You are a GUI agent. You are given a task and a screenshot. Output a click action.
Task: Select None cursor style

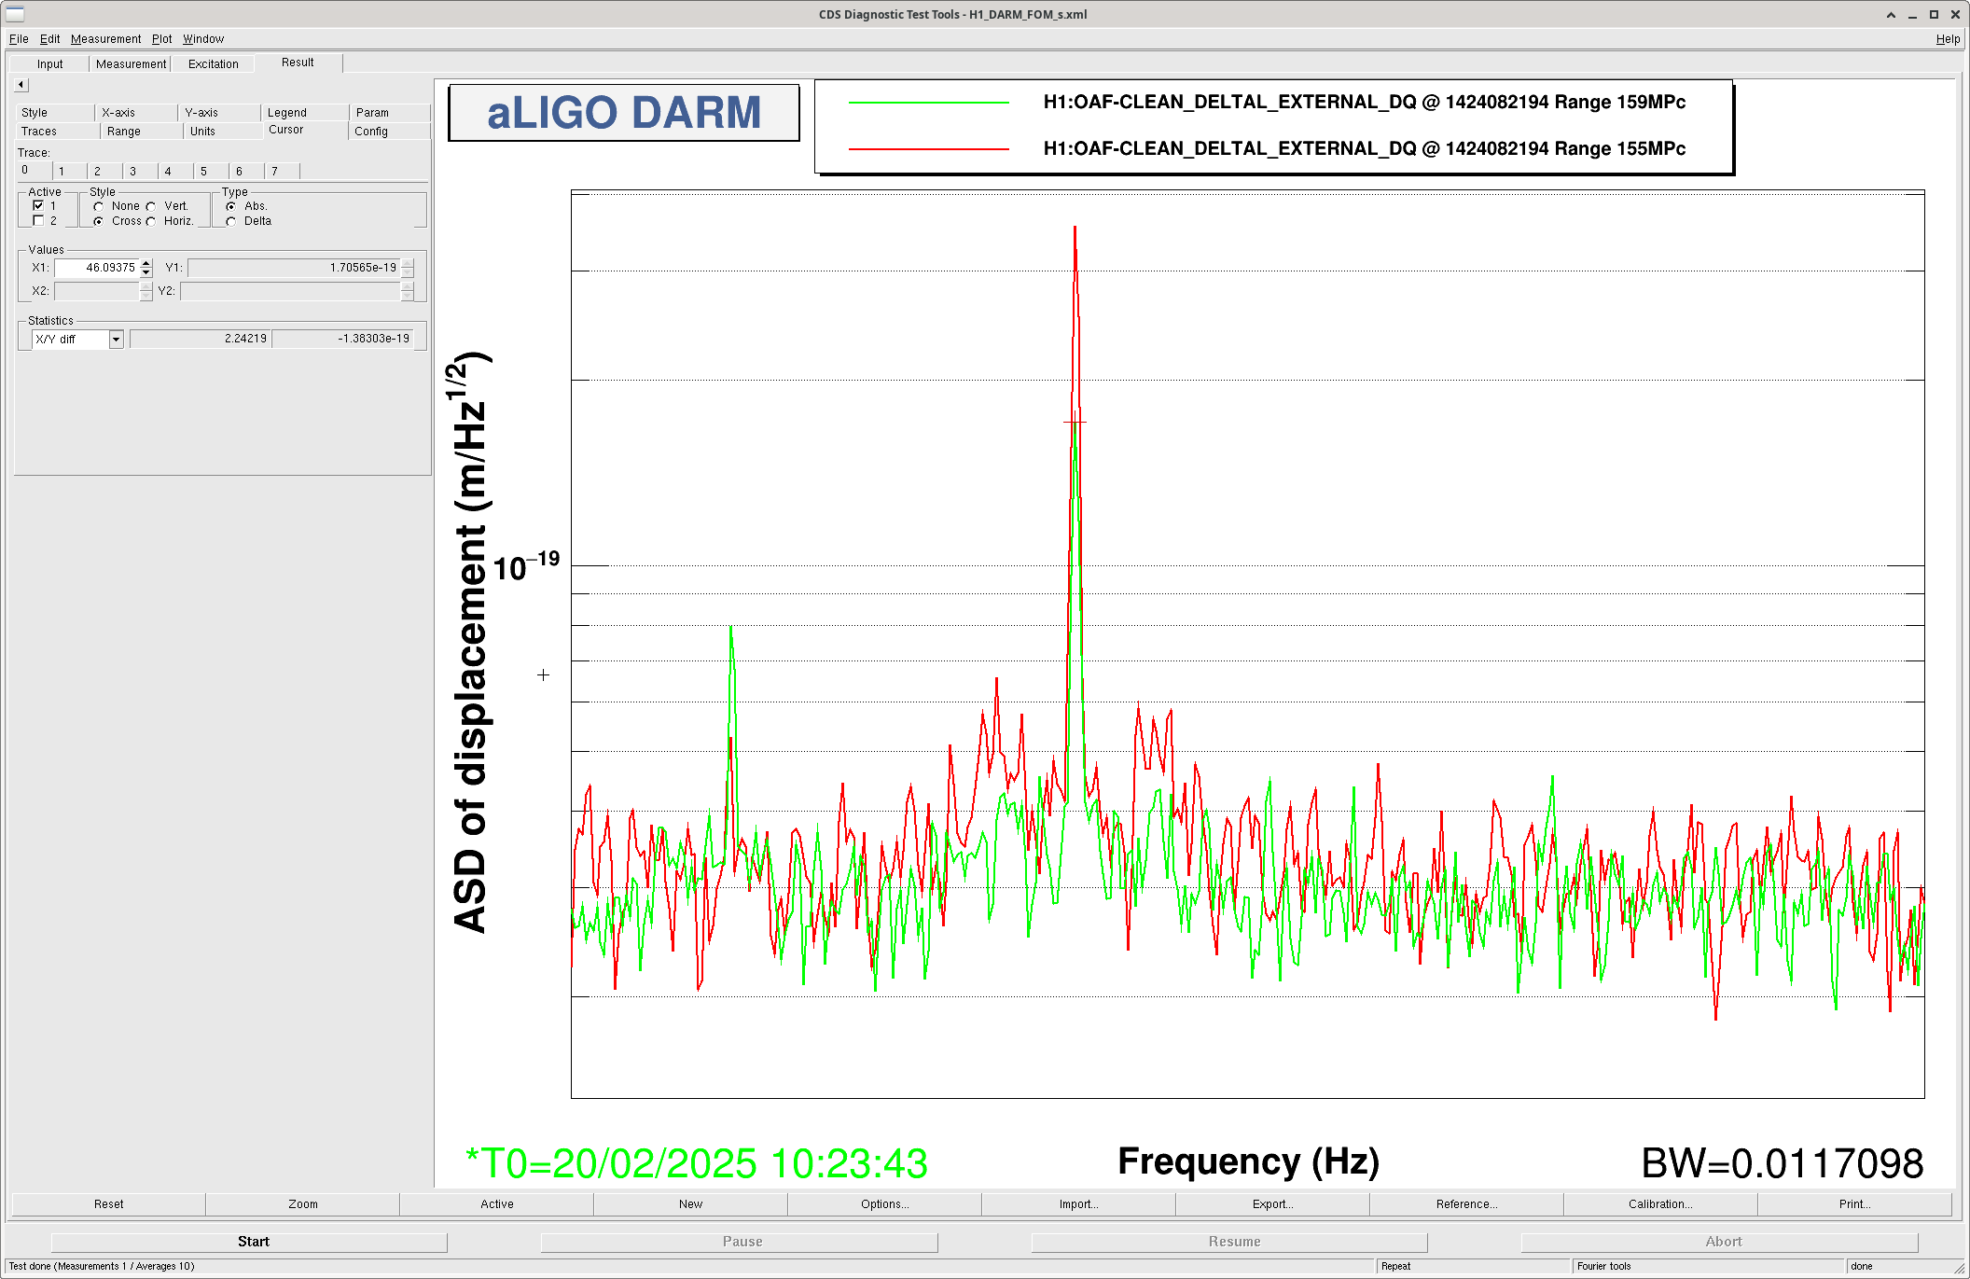coord(99,206)
